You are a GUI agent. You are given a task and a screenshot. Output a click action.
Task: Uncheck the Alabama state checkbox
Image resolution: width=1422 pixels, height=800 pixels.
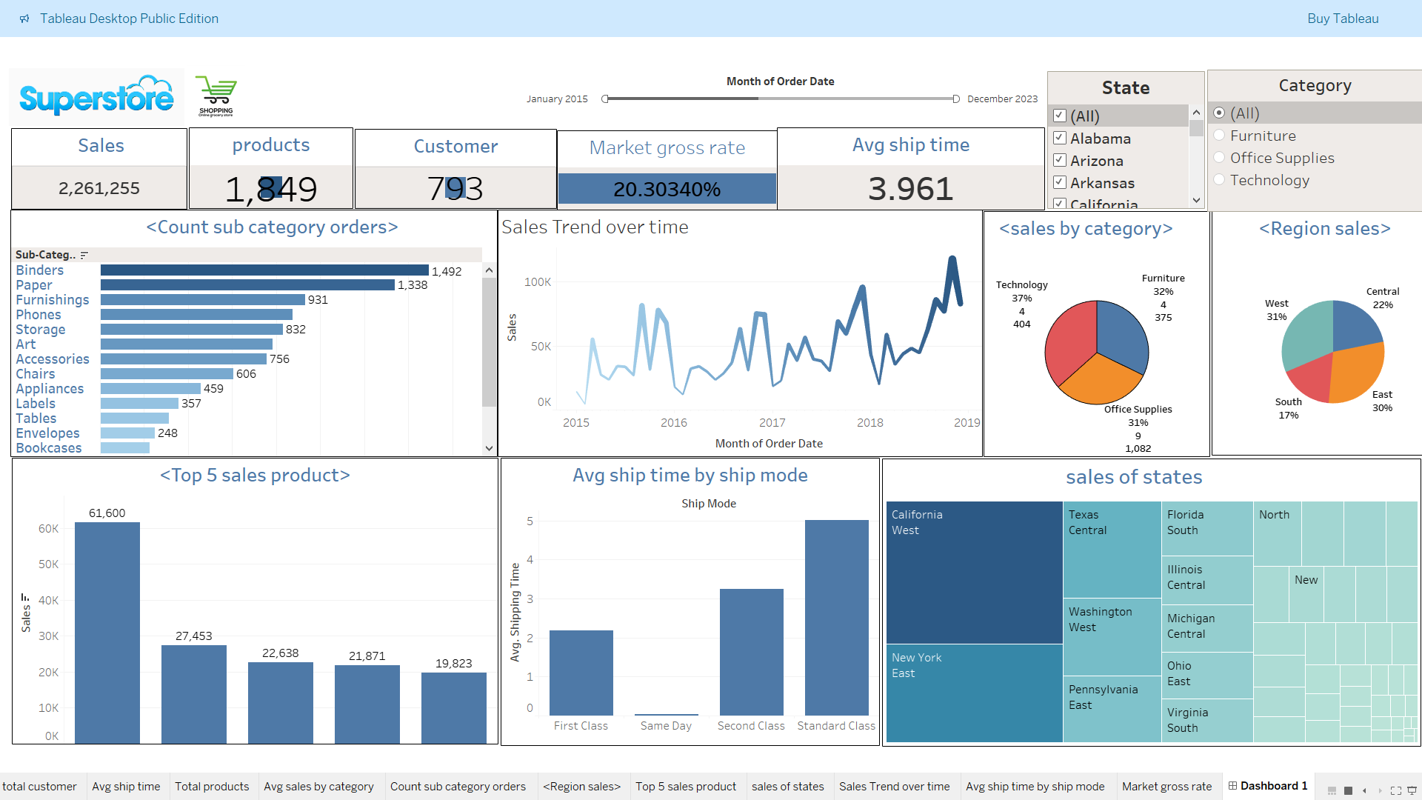(x=1060, y=138)
